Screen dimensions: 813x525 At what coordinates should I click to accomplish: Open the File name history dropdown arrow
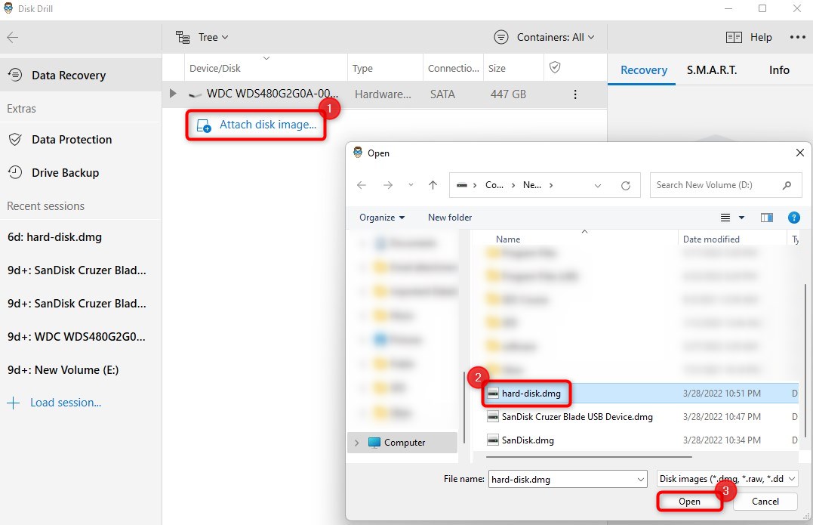click(x=641, y=480)
